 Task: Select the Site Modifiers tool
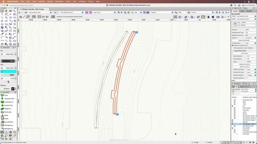7,122
